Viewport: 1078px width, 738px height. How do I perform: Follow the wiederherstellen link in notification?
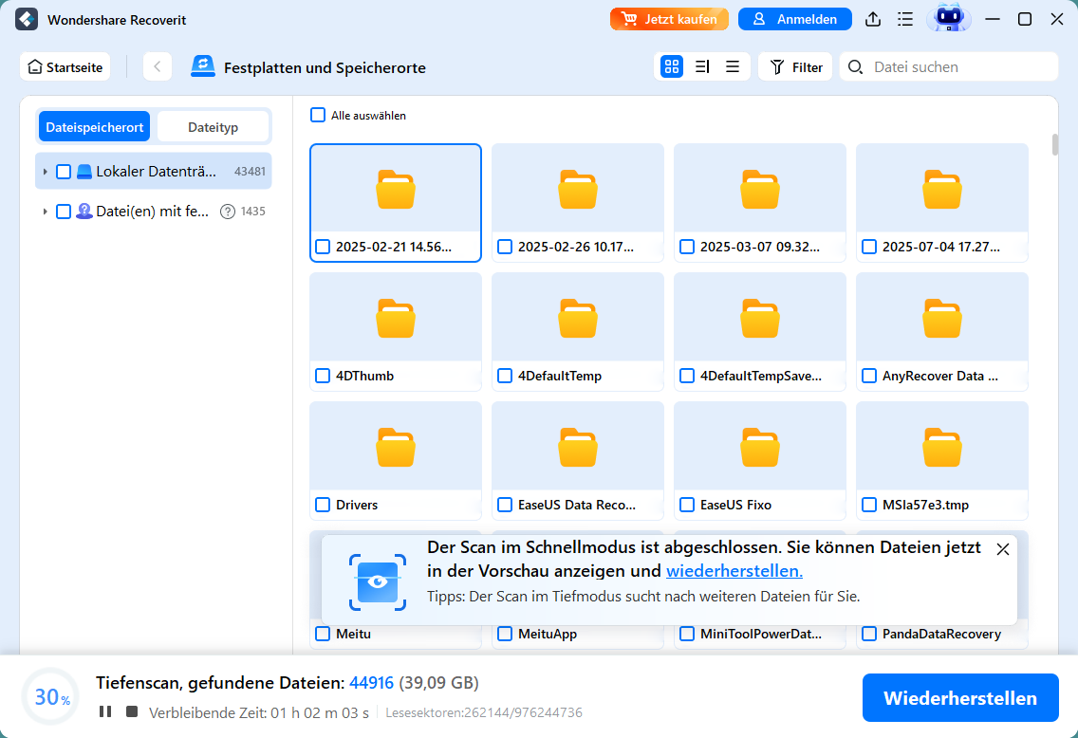[x=734, y=571]
